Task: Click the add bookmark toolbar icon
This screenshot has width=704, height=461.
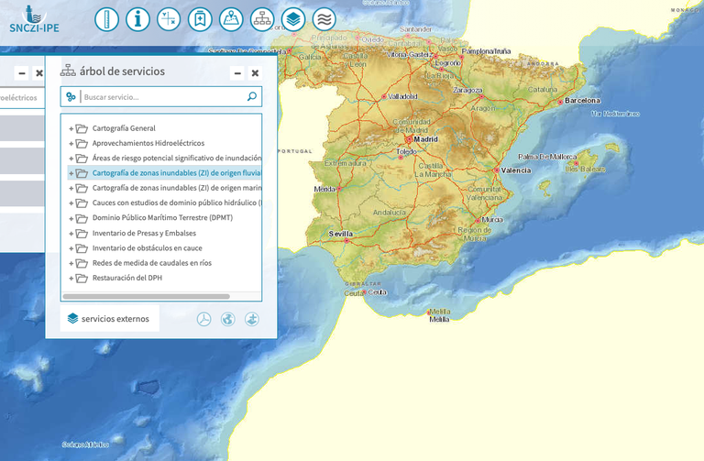Action: coord(200,18)
